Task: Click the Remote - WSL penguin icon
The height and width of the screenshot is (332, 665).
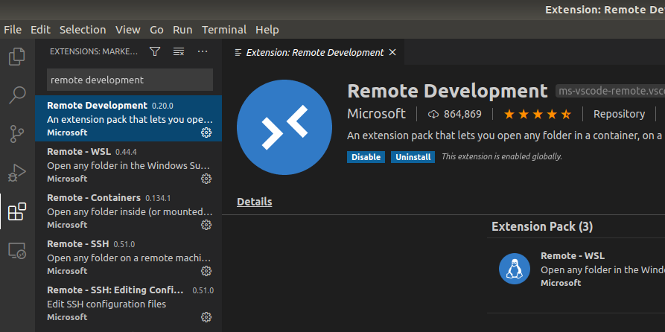Action: (x=515, y=269)
